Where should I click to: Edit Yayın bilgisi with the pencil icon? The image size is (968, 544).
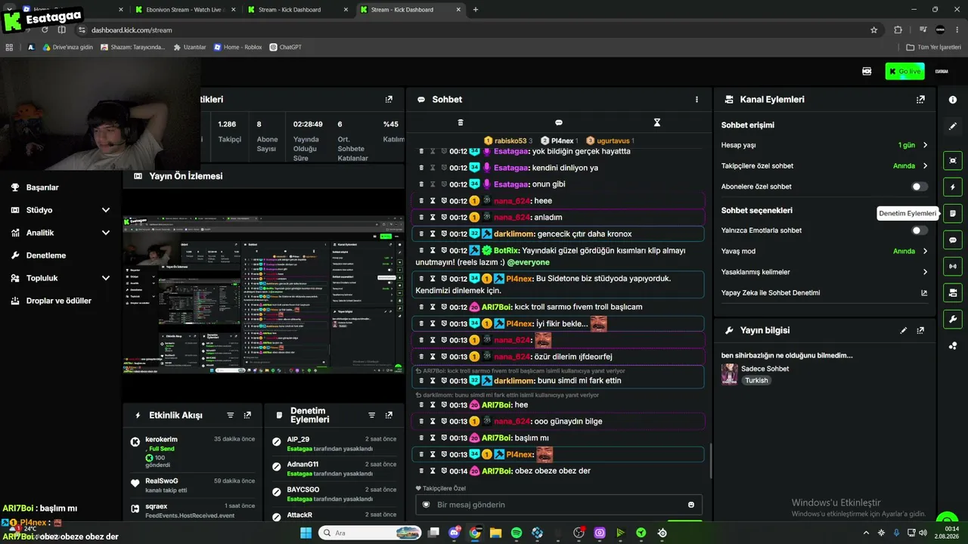(903, 330)
